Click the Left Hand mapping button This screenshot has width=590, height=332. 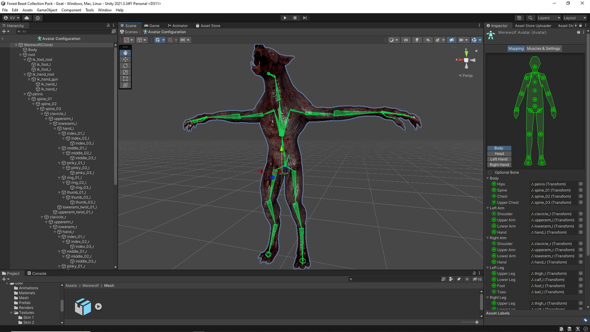[x=499, y=159]
